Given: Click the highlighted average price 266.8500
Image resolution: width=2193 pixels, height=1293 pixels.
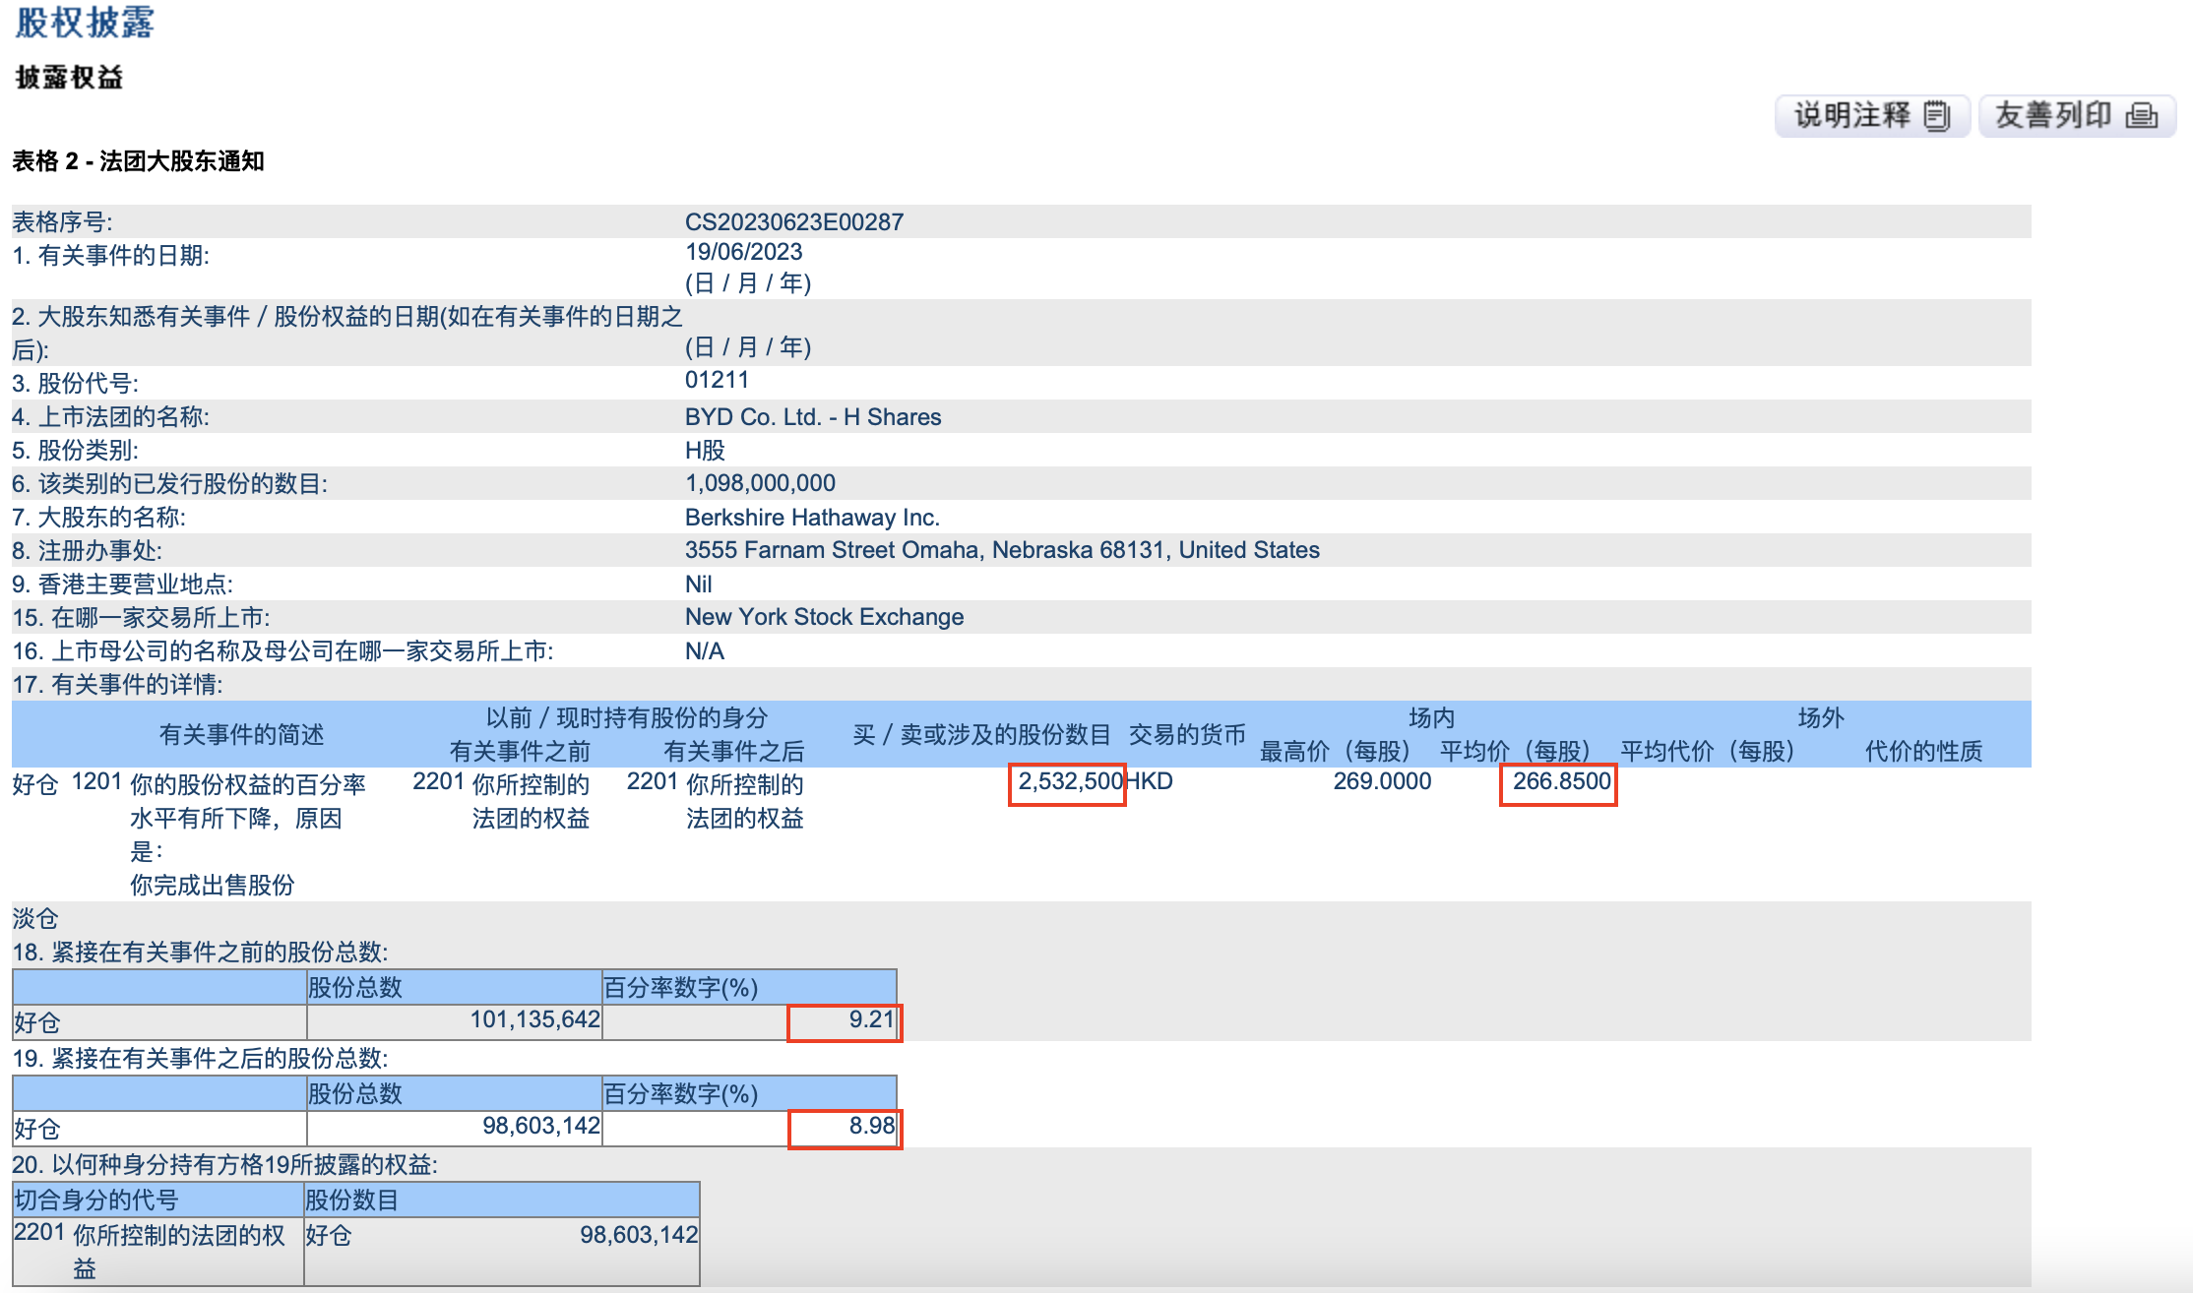Looking at the screenshot, I should 1560,782.
